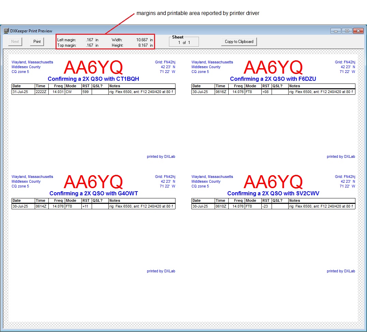The width and height of the screenshot is (367, 332).
Task: Click the Print button
Action: [x=37, y=42]
